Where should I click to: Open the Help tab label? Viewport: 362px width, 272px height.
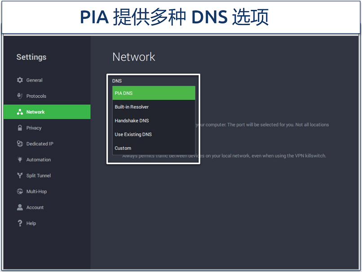click(31, 224)
